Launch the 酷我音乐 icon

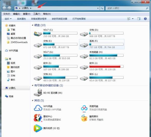pyautogui.click(x=84, y=118)
